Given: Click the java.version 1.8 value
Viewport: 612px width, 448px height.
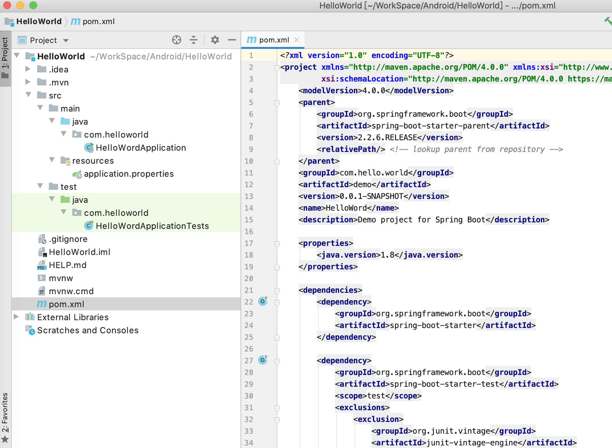Looking at the screenshot, I should click(387, 255).
